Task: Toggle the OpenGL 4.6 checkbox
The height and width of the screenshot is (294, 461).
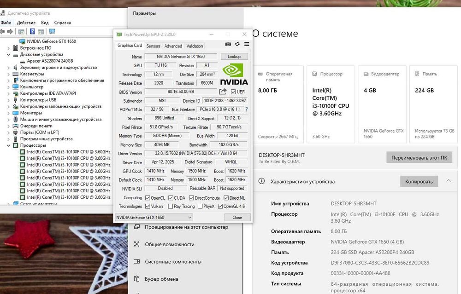Action: [220, 206]
